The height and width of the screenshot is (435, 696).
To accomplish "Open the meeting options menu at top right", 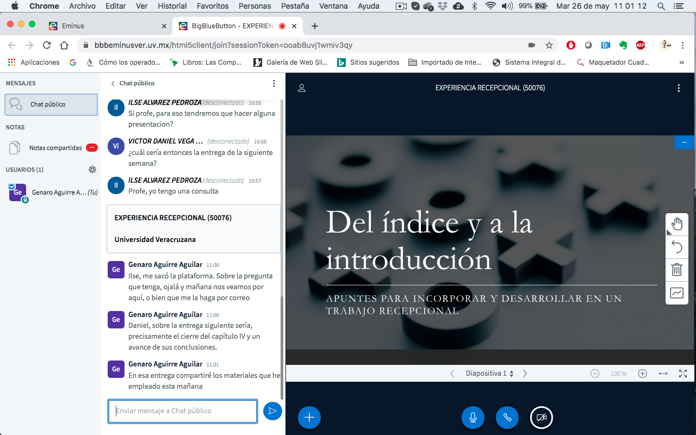I will [x=679, y=88].
